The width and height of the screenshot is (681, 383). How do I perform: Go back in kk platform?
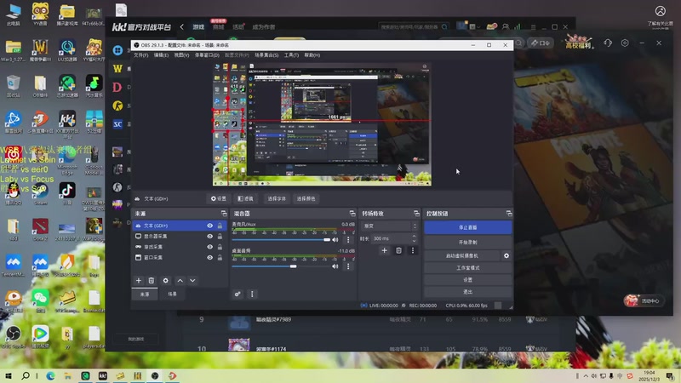coord(181,27)
